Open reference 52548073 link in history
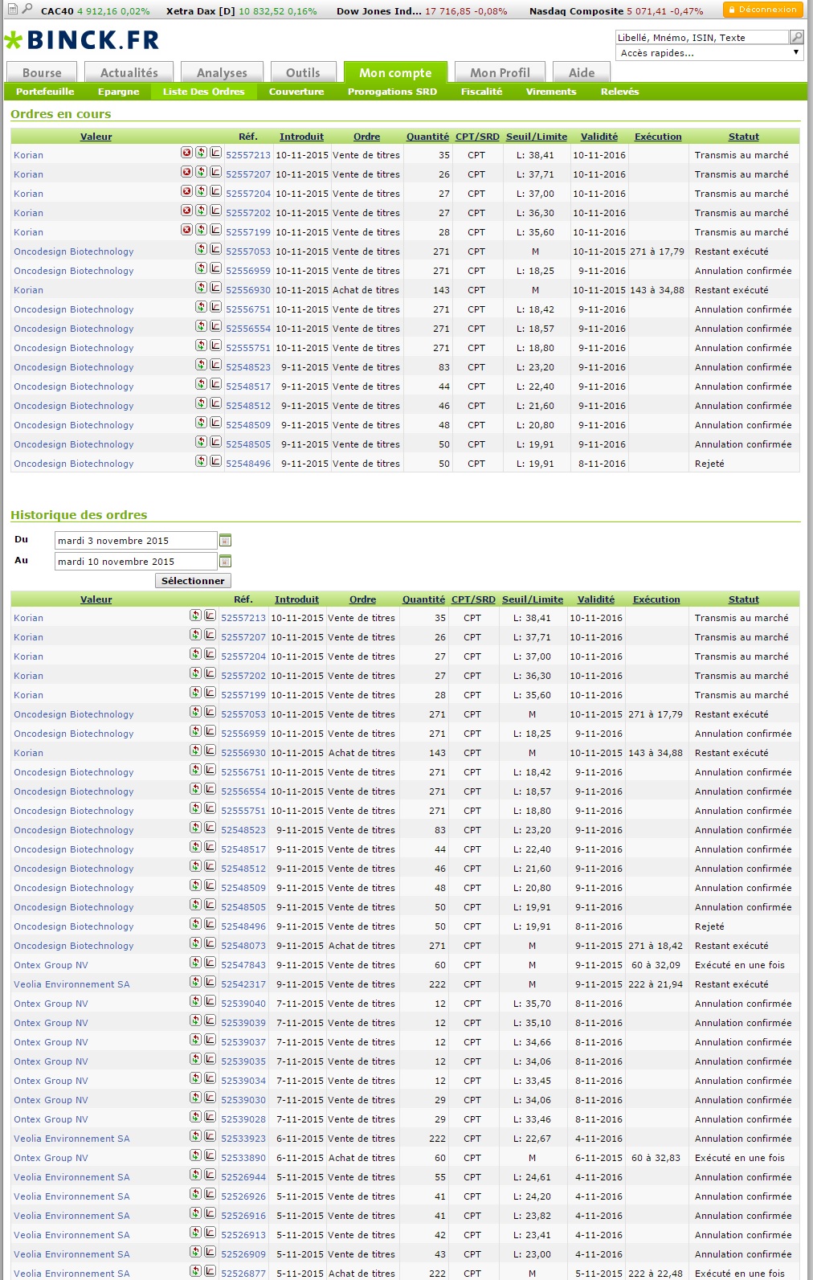Screen dimensions: 813x1280 click(x=243, y=946)
